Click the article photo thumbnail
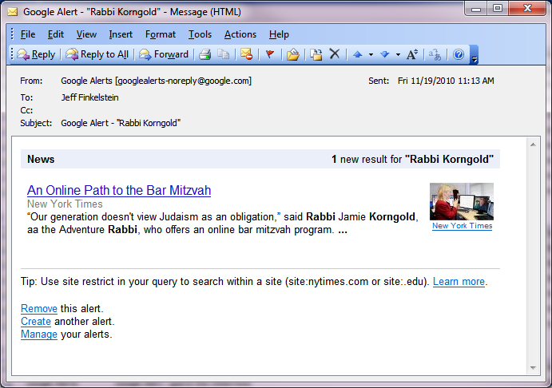552x388 pixels. [462, 201]
